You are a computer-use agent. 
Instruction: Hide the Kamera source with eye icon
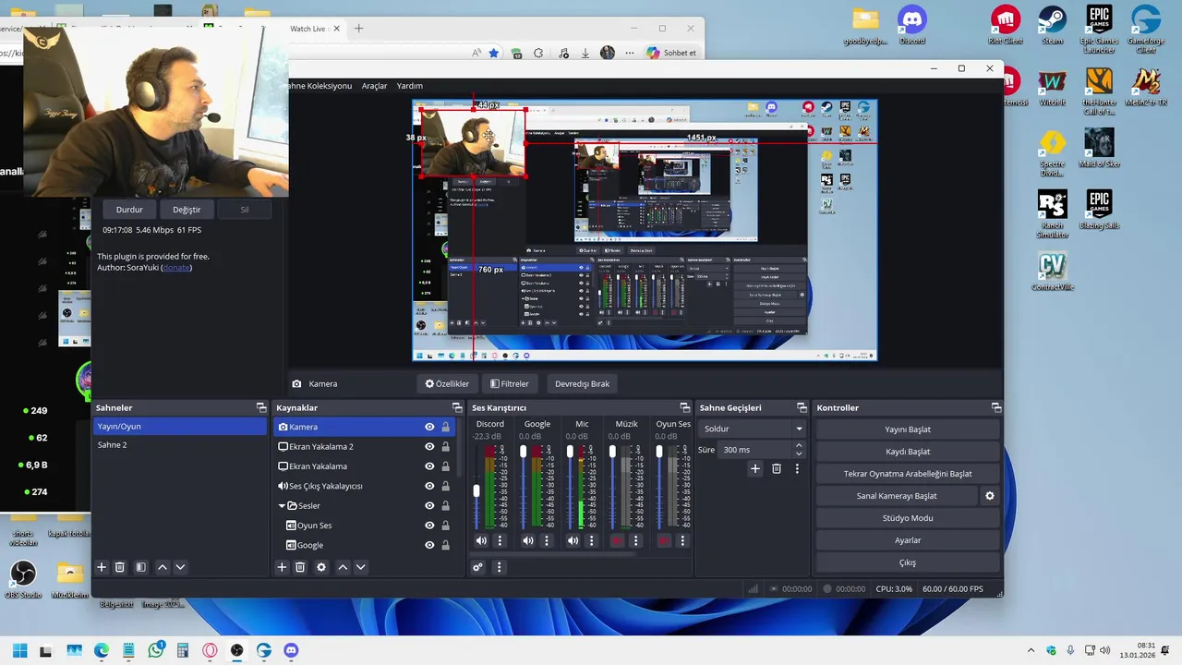coord(429,427)
